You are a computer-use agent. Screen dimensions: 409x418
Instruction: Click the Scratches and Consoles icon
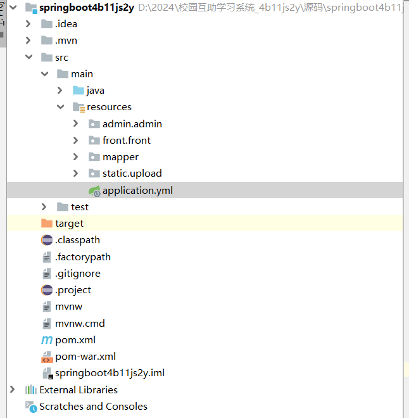(30, 407)
